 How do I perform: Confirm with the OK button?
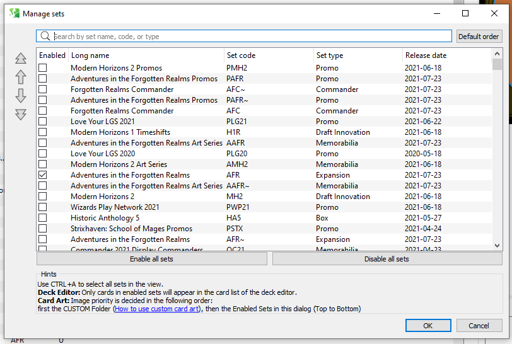point(428,325)
